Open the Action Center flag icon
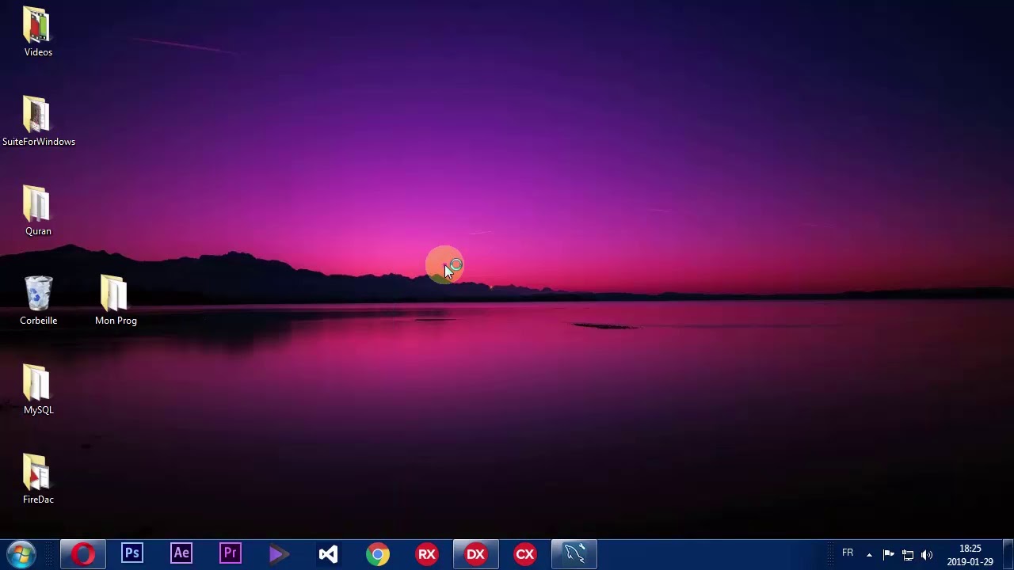Viewport: 1014px width, 570px height. coord(888,555)
